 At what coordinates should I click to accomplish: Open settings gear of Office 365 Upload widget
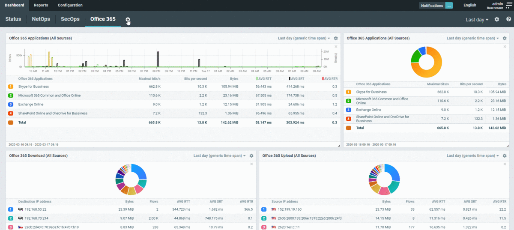tap(505, 156)
